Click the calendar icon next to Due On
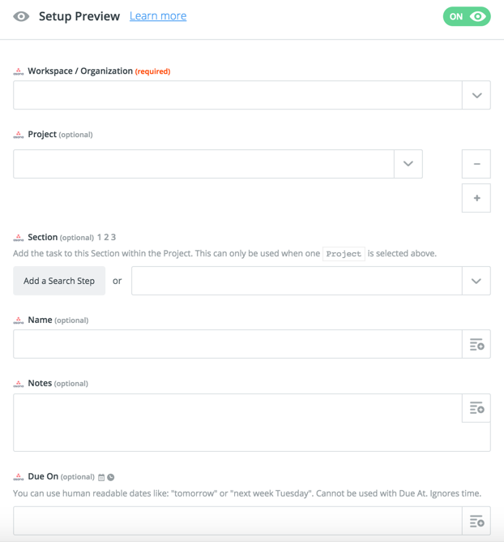 (101, 477)
